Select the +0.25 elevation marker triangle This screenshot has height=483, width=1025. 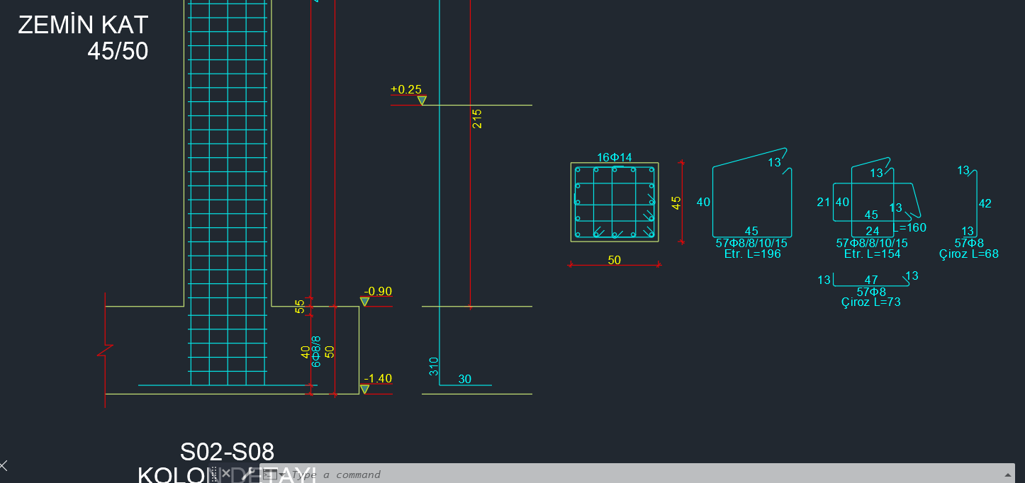[x=422, y=101]
